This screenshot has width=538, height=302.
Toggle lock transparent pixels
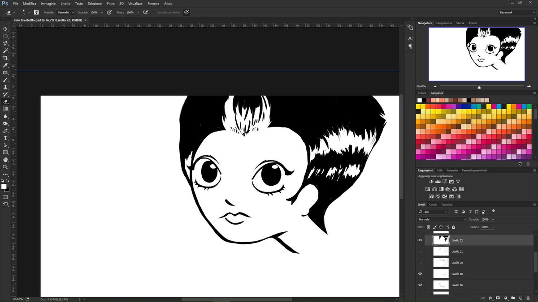429,227
